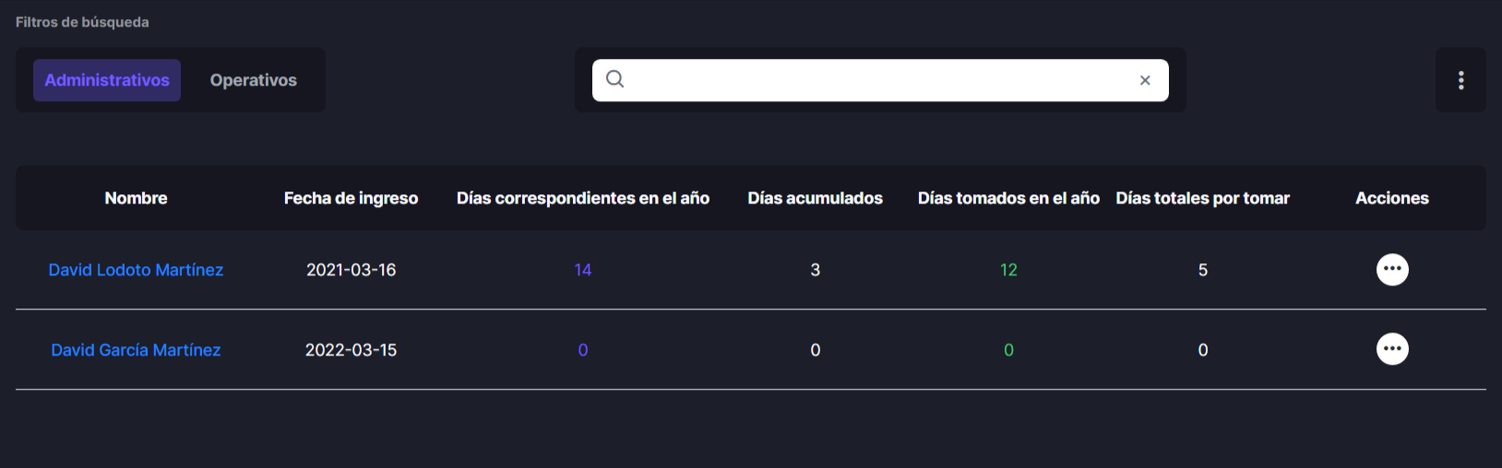This screenshot has height=468, width=1502.
Task: Click the 2021-03-16 entry date cell
Action: (351, 270)
